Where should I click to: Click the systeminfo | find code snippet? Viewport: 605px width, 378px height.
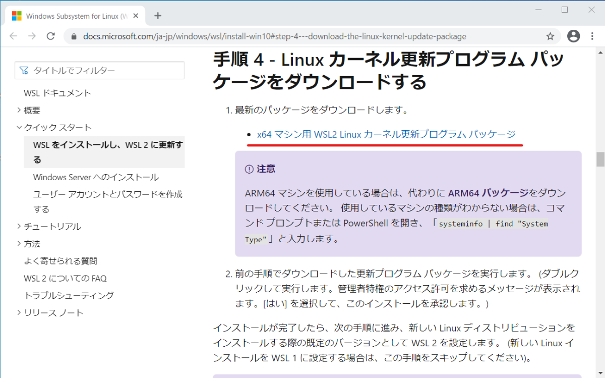click(397, 231)
